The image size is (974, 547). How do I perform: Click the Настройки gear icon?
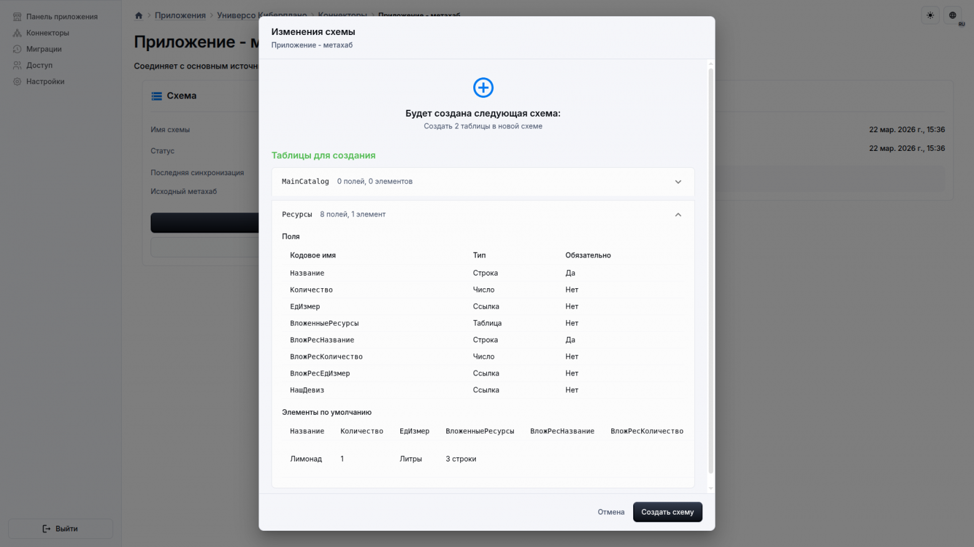(17, 82)
